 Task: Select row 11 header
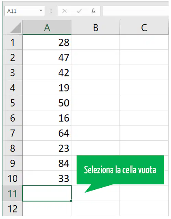click(x=12, y=193)
